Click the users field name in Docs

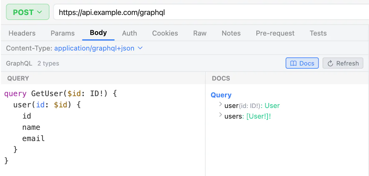click(x=233, y=116)
